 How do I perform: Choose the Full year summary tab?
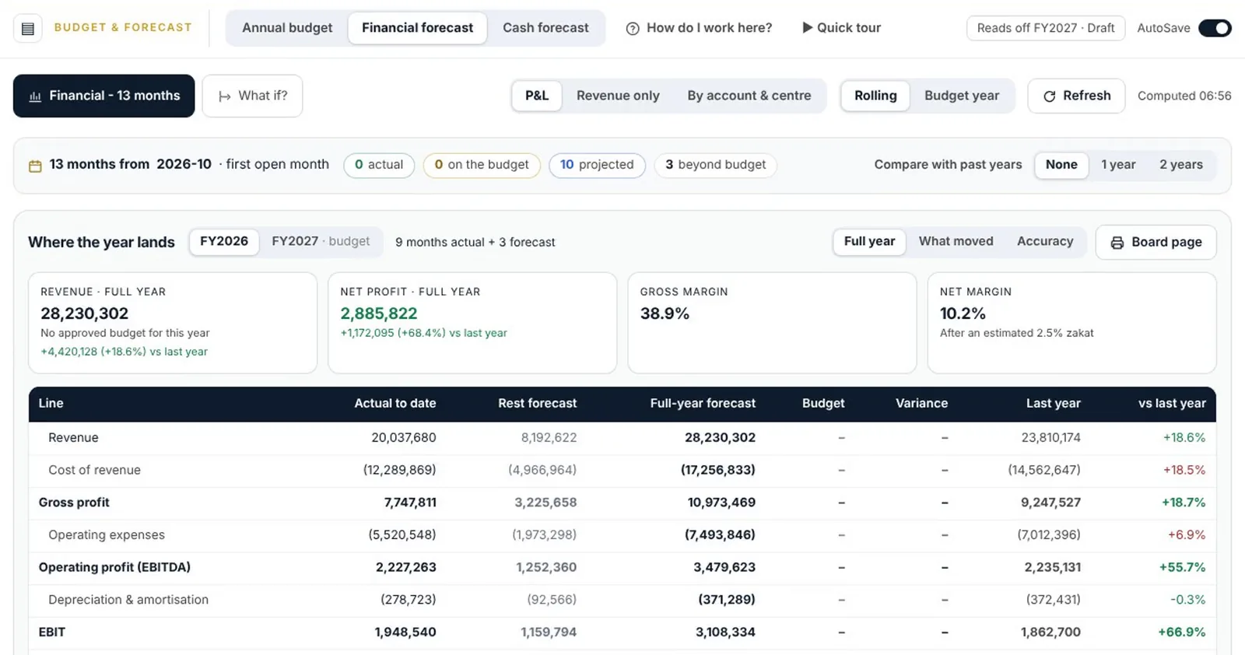(869, 241)
